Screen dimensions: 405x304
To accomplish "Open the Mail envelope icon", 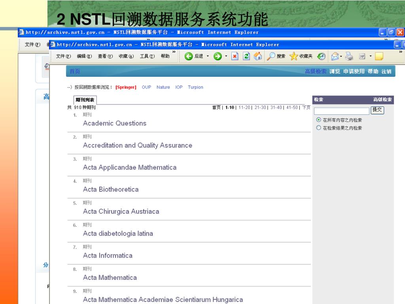I will (x=335, y=56).
